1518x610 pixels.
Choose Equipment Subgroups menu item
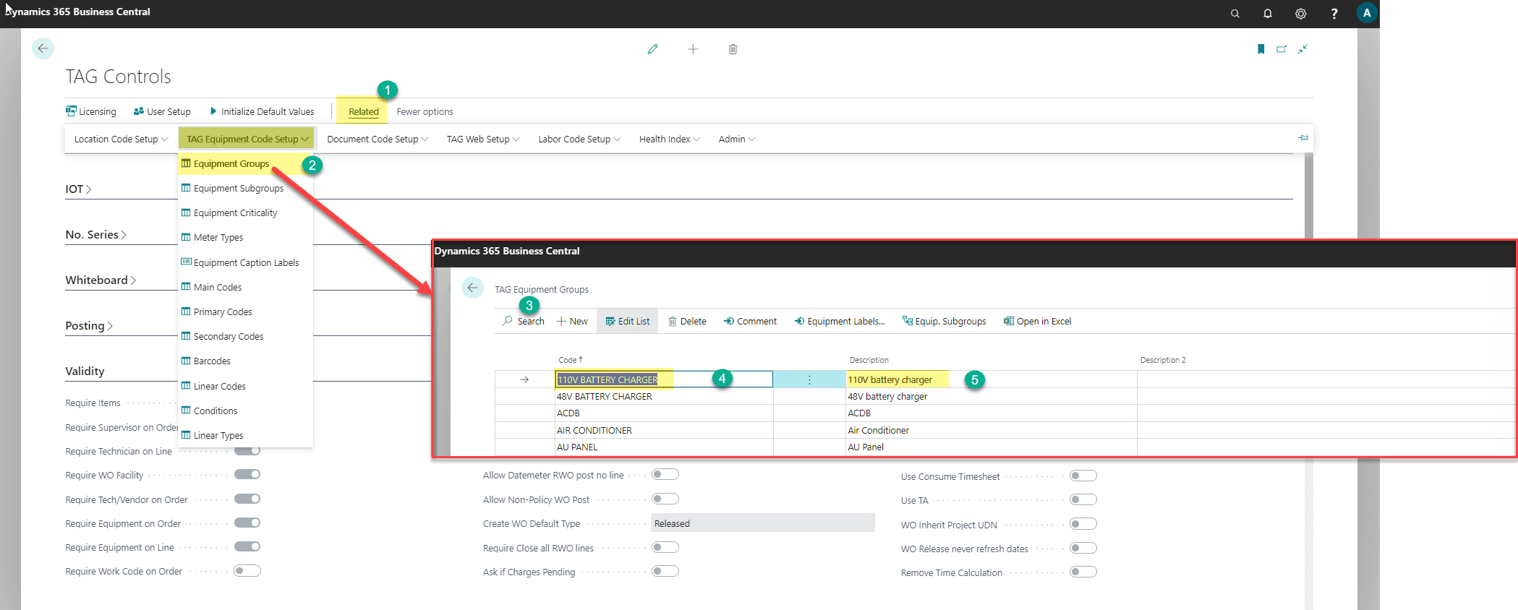click(245, 188)
